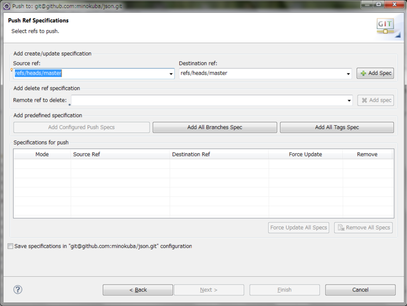Screen dimensions: 407x306
Task: Add all tags spec
Action: coord(337,127)
